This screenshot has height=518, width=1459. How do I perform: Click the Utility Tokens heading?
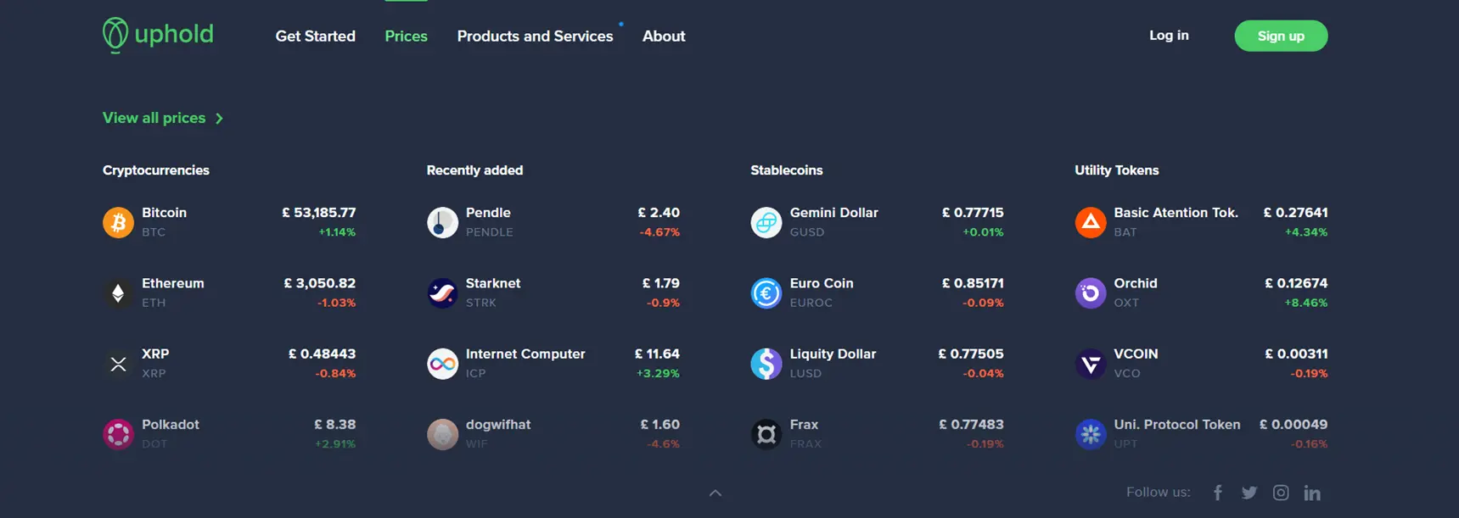[1117, 170]
